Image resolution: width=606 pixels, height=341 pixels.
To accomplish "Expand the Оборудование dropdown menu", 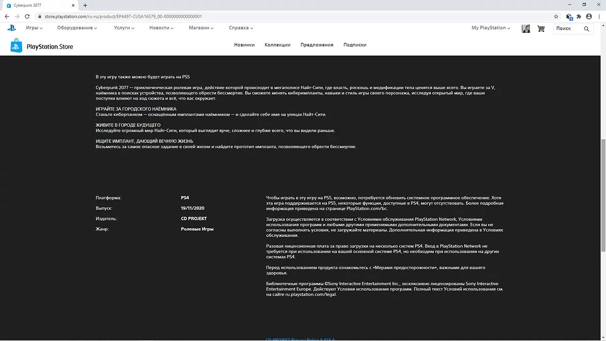I will (x=77, y=28).
